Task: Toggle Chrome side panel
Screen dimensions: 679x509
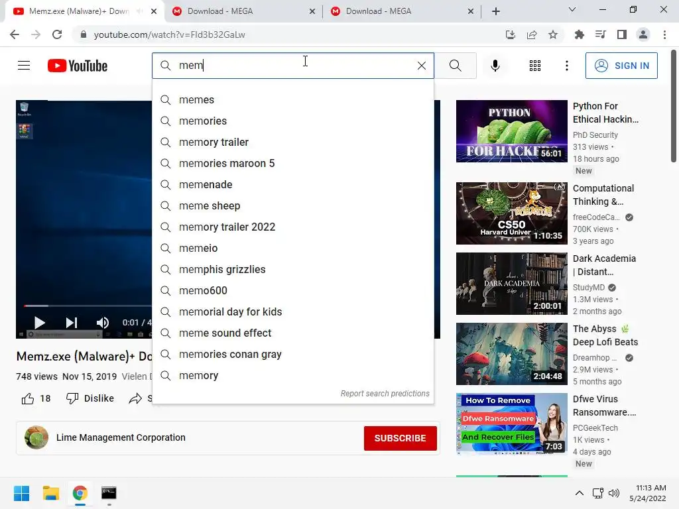Action: (622, 34)
